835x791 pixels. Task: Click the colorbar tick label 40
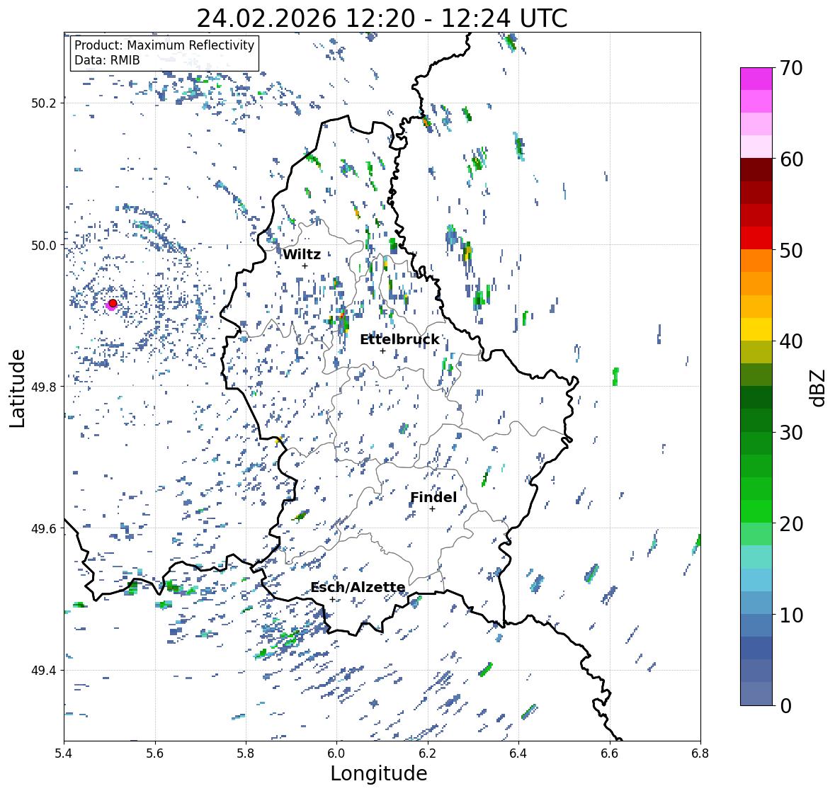coord(791,341)
